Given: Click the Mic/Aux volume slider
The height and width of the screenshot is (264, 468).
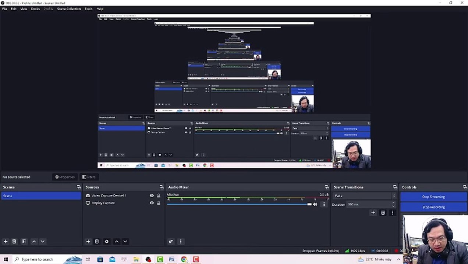Looking at the screenshot, I should click(x=239, y=204).
